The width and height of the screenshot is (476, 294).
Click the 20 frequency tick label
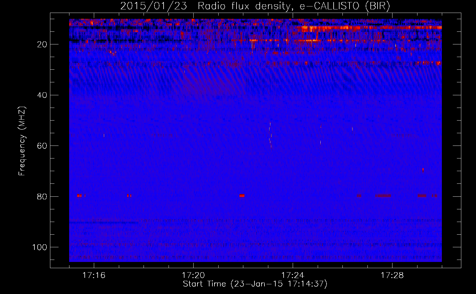(42, 44)
